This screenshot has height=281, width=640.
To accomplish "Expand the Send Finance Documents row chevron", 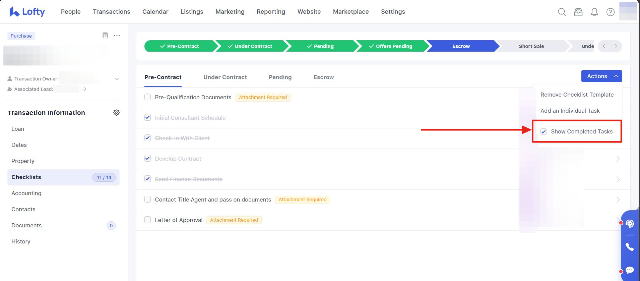I will coord(618,179).
